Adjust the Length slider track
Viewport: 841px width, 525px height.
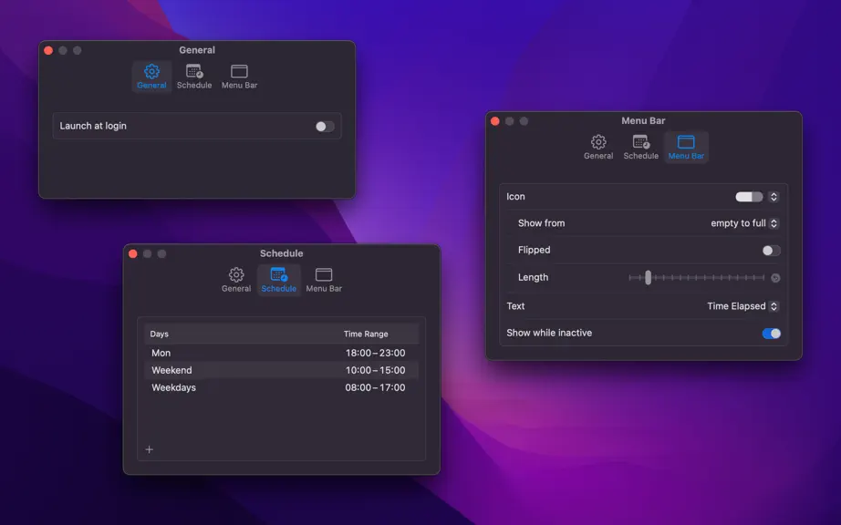pos(697,277)
